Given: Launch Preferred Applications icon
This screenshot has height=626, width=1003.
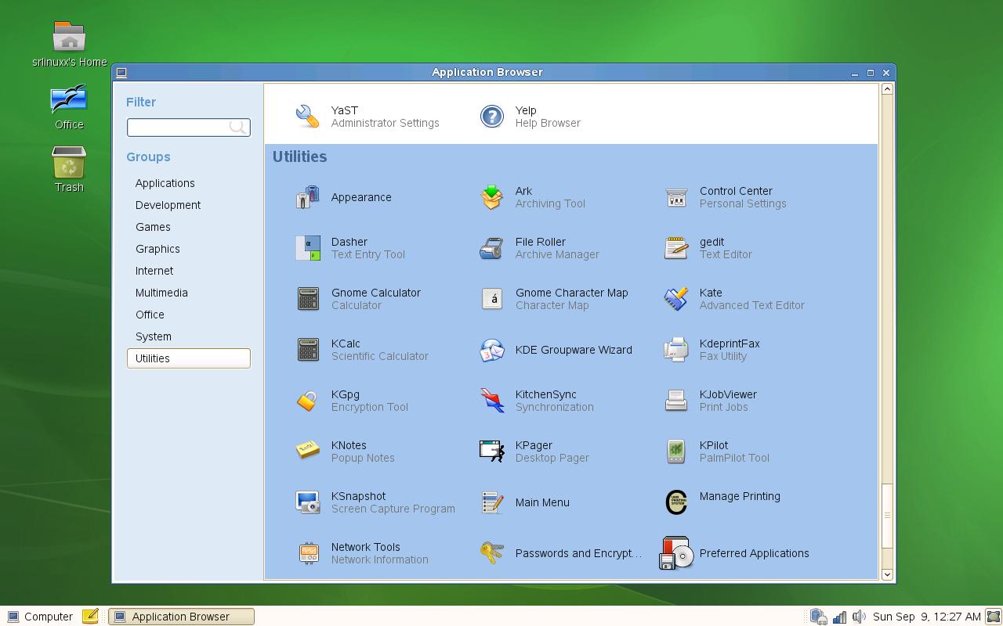Looking at the screenshot, I should click(x=675, y=553).
